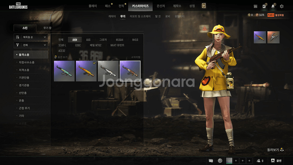Viewport: 293px width, 165px height.
Task: Select the 그로자 weapon filter
Action: [103, 40]
